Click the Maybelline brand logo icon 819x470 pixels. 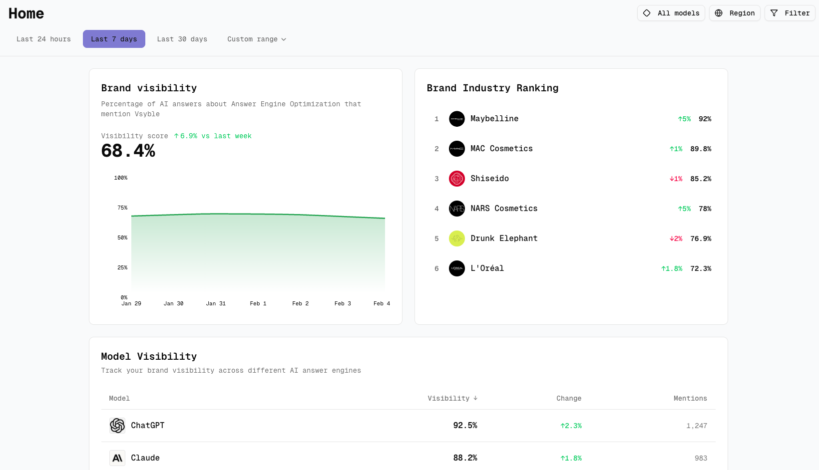456,119
